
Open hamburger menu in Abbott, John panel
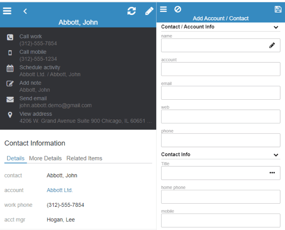(x=7, y=11)
